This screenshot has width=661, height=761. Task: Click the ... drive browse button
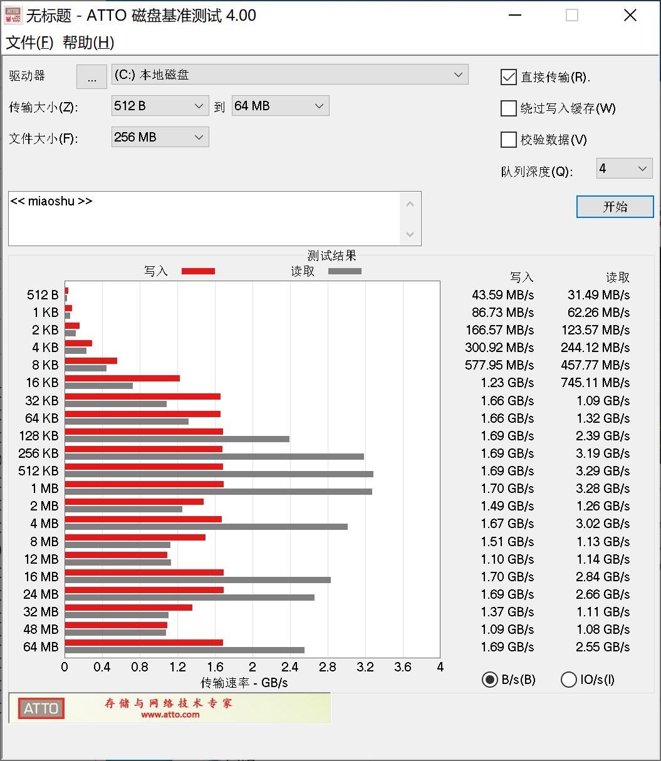pyautogui.click(x=91, y=76)
